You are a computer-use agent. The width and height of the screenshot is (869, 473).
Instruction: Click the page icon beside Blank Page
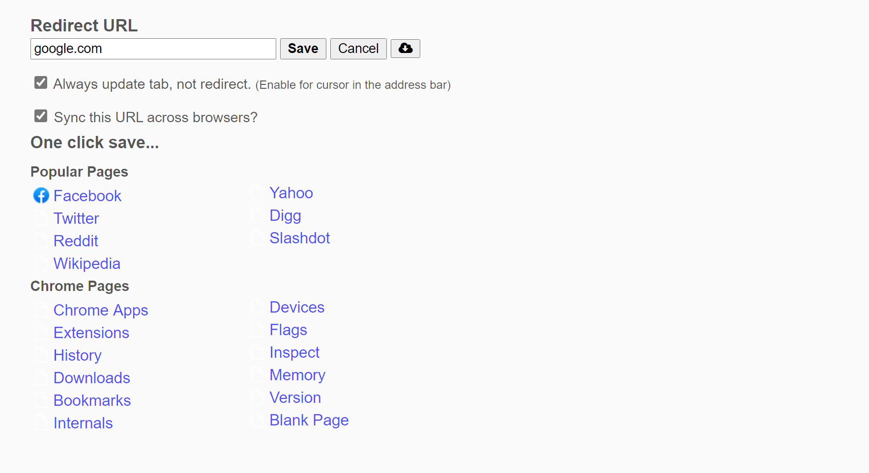click(x=257, y=420)
